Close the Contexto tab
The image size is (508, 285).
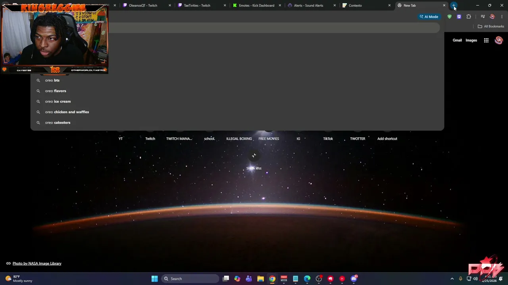coord(389,6)
